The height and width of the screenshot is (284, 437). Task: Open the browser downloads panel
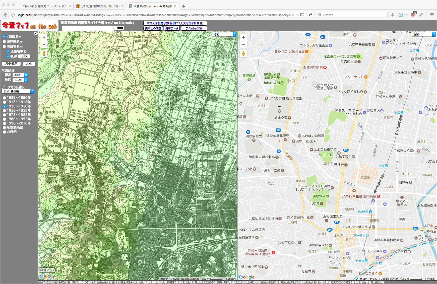393,15
